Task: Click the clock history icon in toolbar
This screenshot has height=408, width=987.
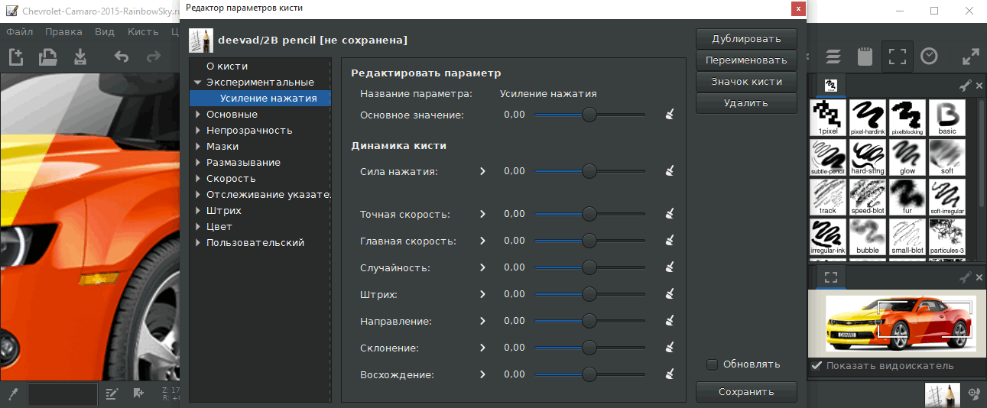Action: [929, 57]
